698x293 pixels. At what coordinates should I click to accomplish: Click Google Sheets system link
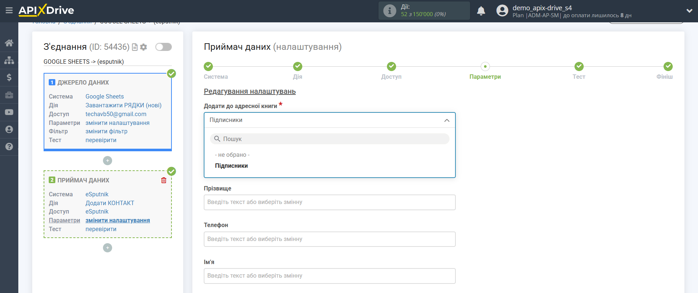[104, 96]
